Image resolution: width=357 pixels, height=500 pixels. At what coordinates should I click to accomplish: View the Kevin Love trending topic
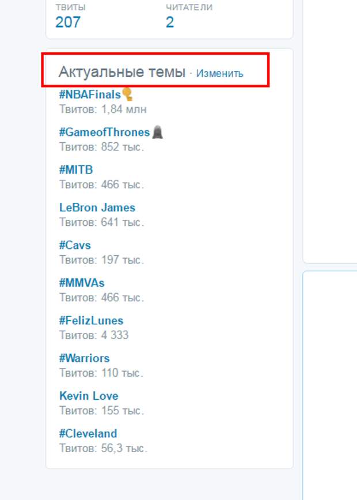pos(89,396)
